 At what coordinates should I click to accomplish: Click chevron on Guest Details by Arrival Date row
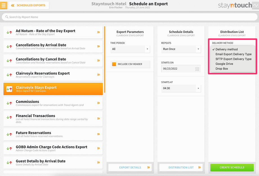(99, 162)
